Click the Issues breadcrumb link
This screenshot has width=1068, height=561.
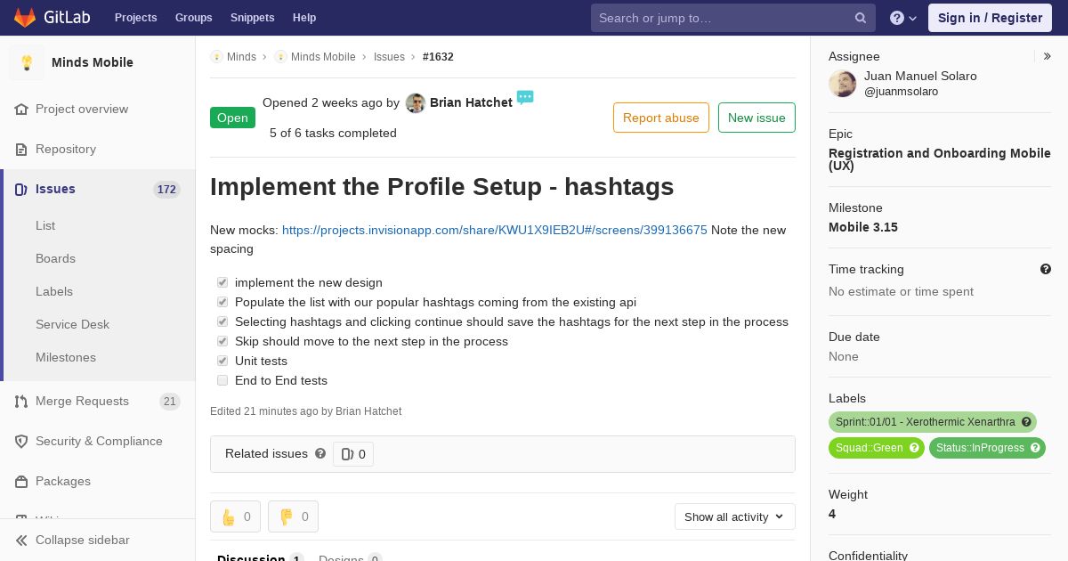pos(389,56)
